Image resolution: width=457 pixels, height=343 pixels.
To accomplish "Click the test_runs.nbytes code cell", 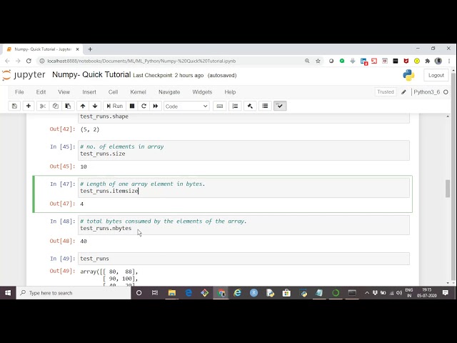I will pyautogui.click(x=243, y=225).
